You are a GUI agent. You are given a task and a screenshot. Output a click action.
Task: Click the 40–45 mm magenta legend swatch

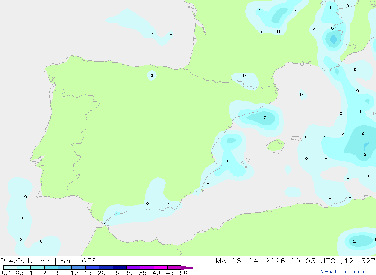click(x=161, y=267)
